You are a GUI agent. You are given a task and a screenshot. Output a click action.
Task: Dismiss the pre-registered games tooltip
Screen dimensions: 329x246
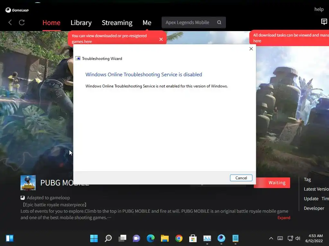pyautogui.click(x=161, y=39)
